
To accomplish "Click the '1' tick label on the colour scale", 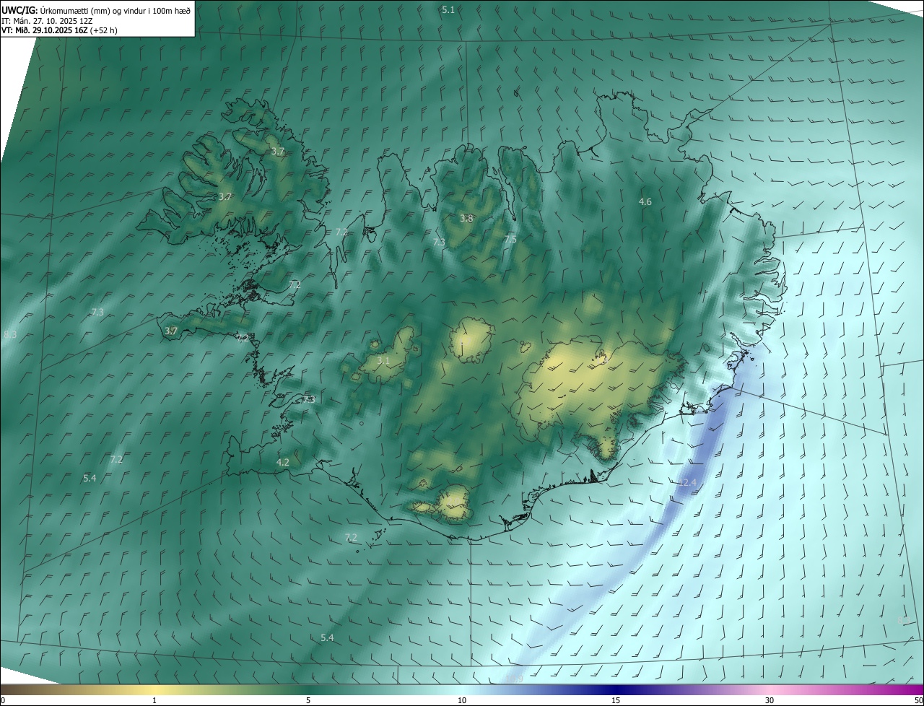I will tap(154, 700).
